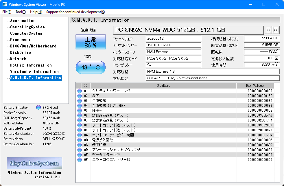Select S.M.A.R.T. Information in the sidebar
Image resolution: width=284 pixels, height=186 pixels.
[36, 78]
